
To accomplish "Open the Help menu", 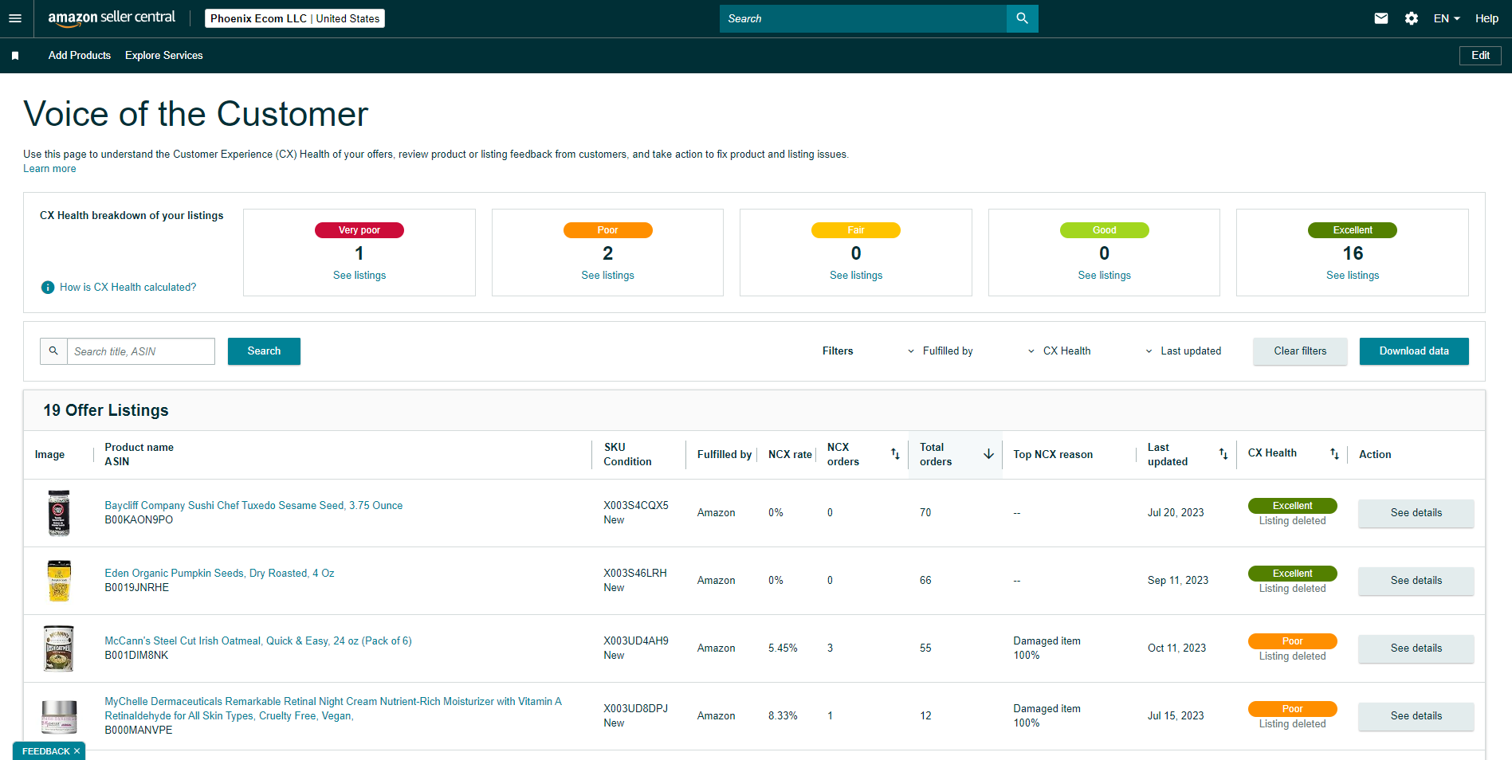I will 1486,18.
